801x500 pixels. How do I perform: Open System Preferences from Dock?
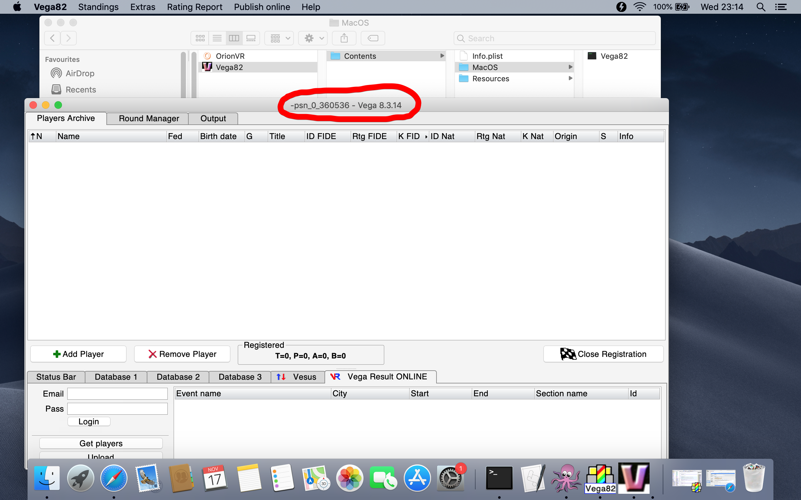(450, 478)
